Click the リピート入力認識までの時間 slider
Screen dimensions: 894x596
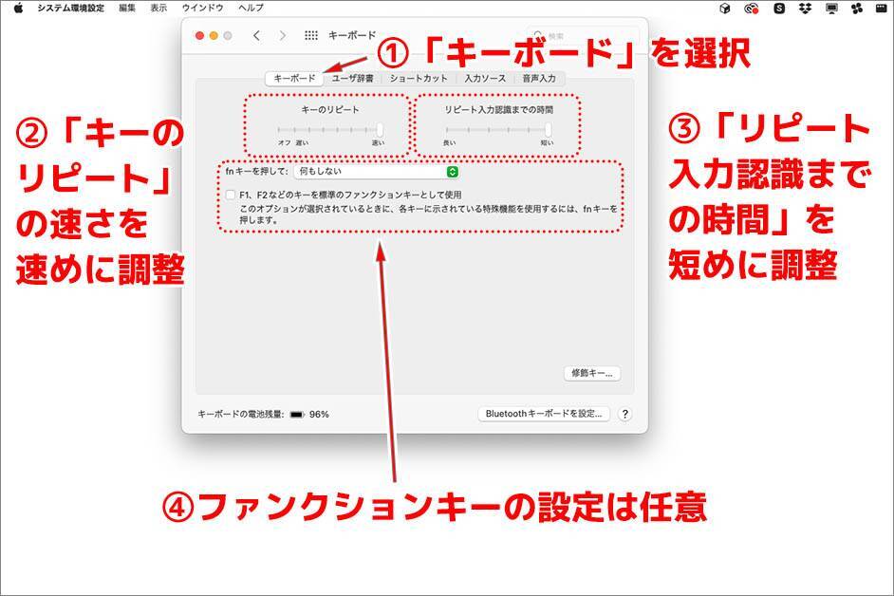click(497, 130)
